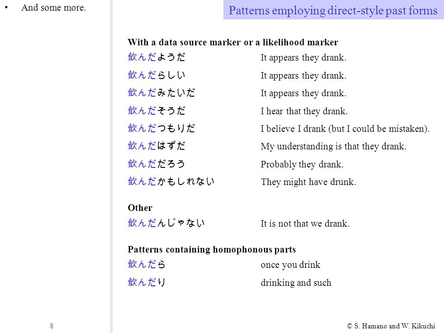Viewport: 444px width, 333px height.
Task: Select the phrase 飲んだらしい
Action: [x=157, y=75]
